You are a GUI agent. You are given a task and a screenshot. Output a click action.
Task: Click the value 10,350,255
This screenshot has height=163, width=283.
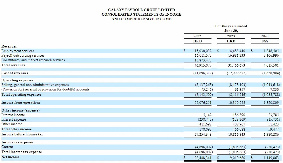(x=237, y=103)
